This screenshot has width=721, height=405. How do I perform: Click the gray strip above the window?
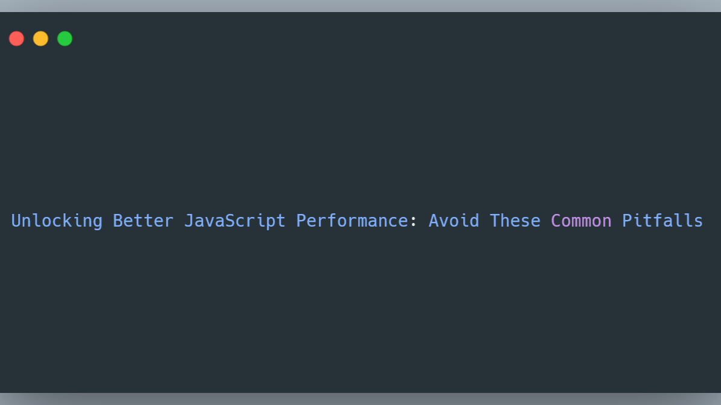(x=360, y=5)
